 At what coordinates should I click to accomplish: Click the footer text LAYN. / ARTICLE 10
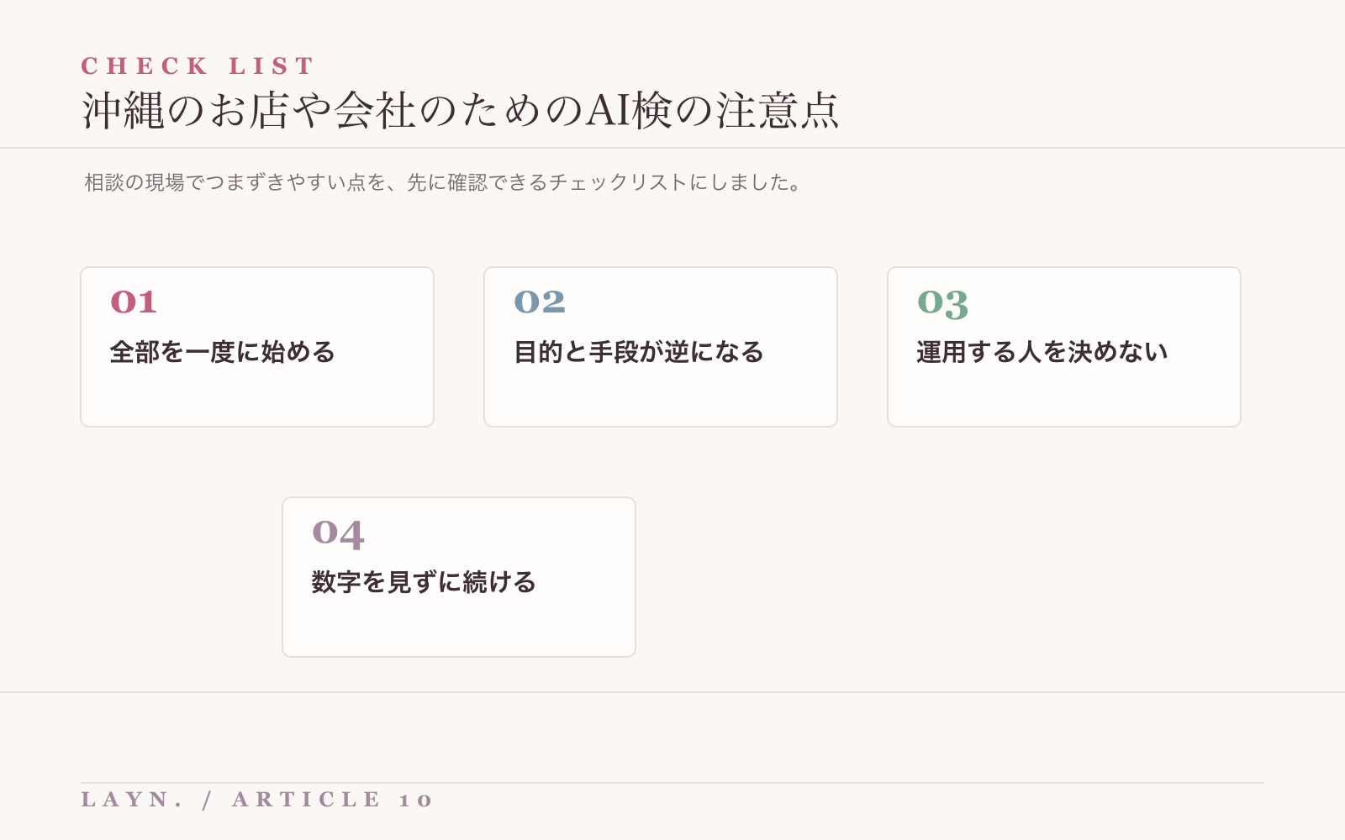pos(256,799)
